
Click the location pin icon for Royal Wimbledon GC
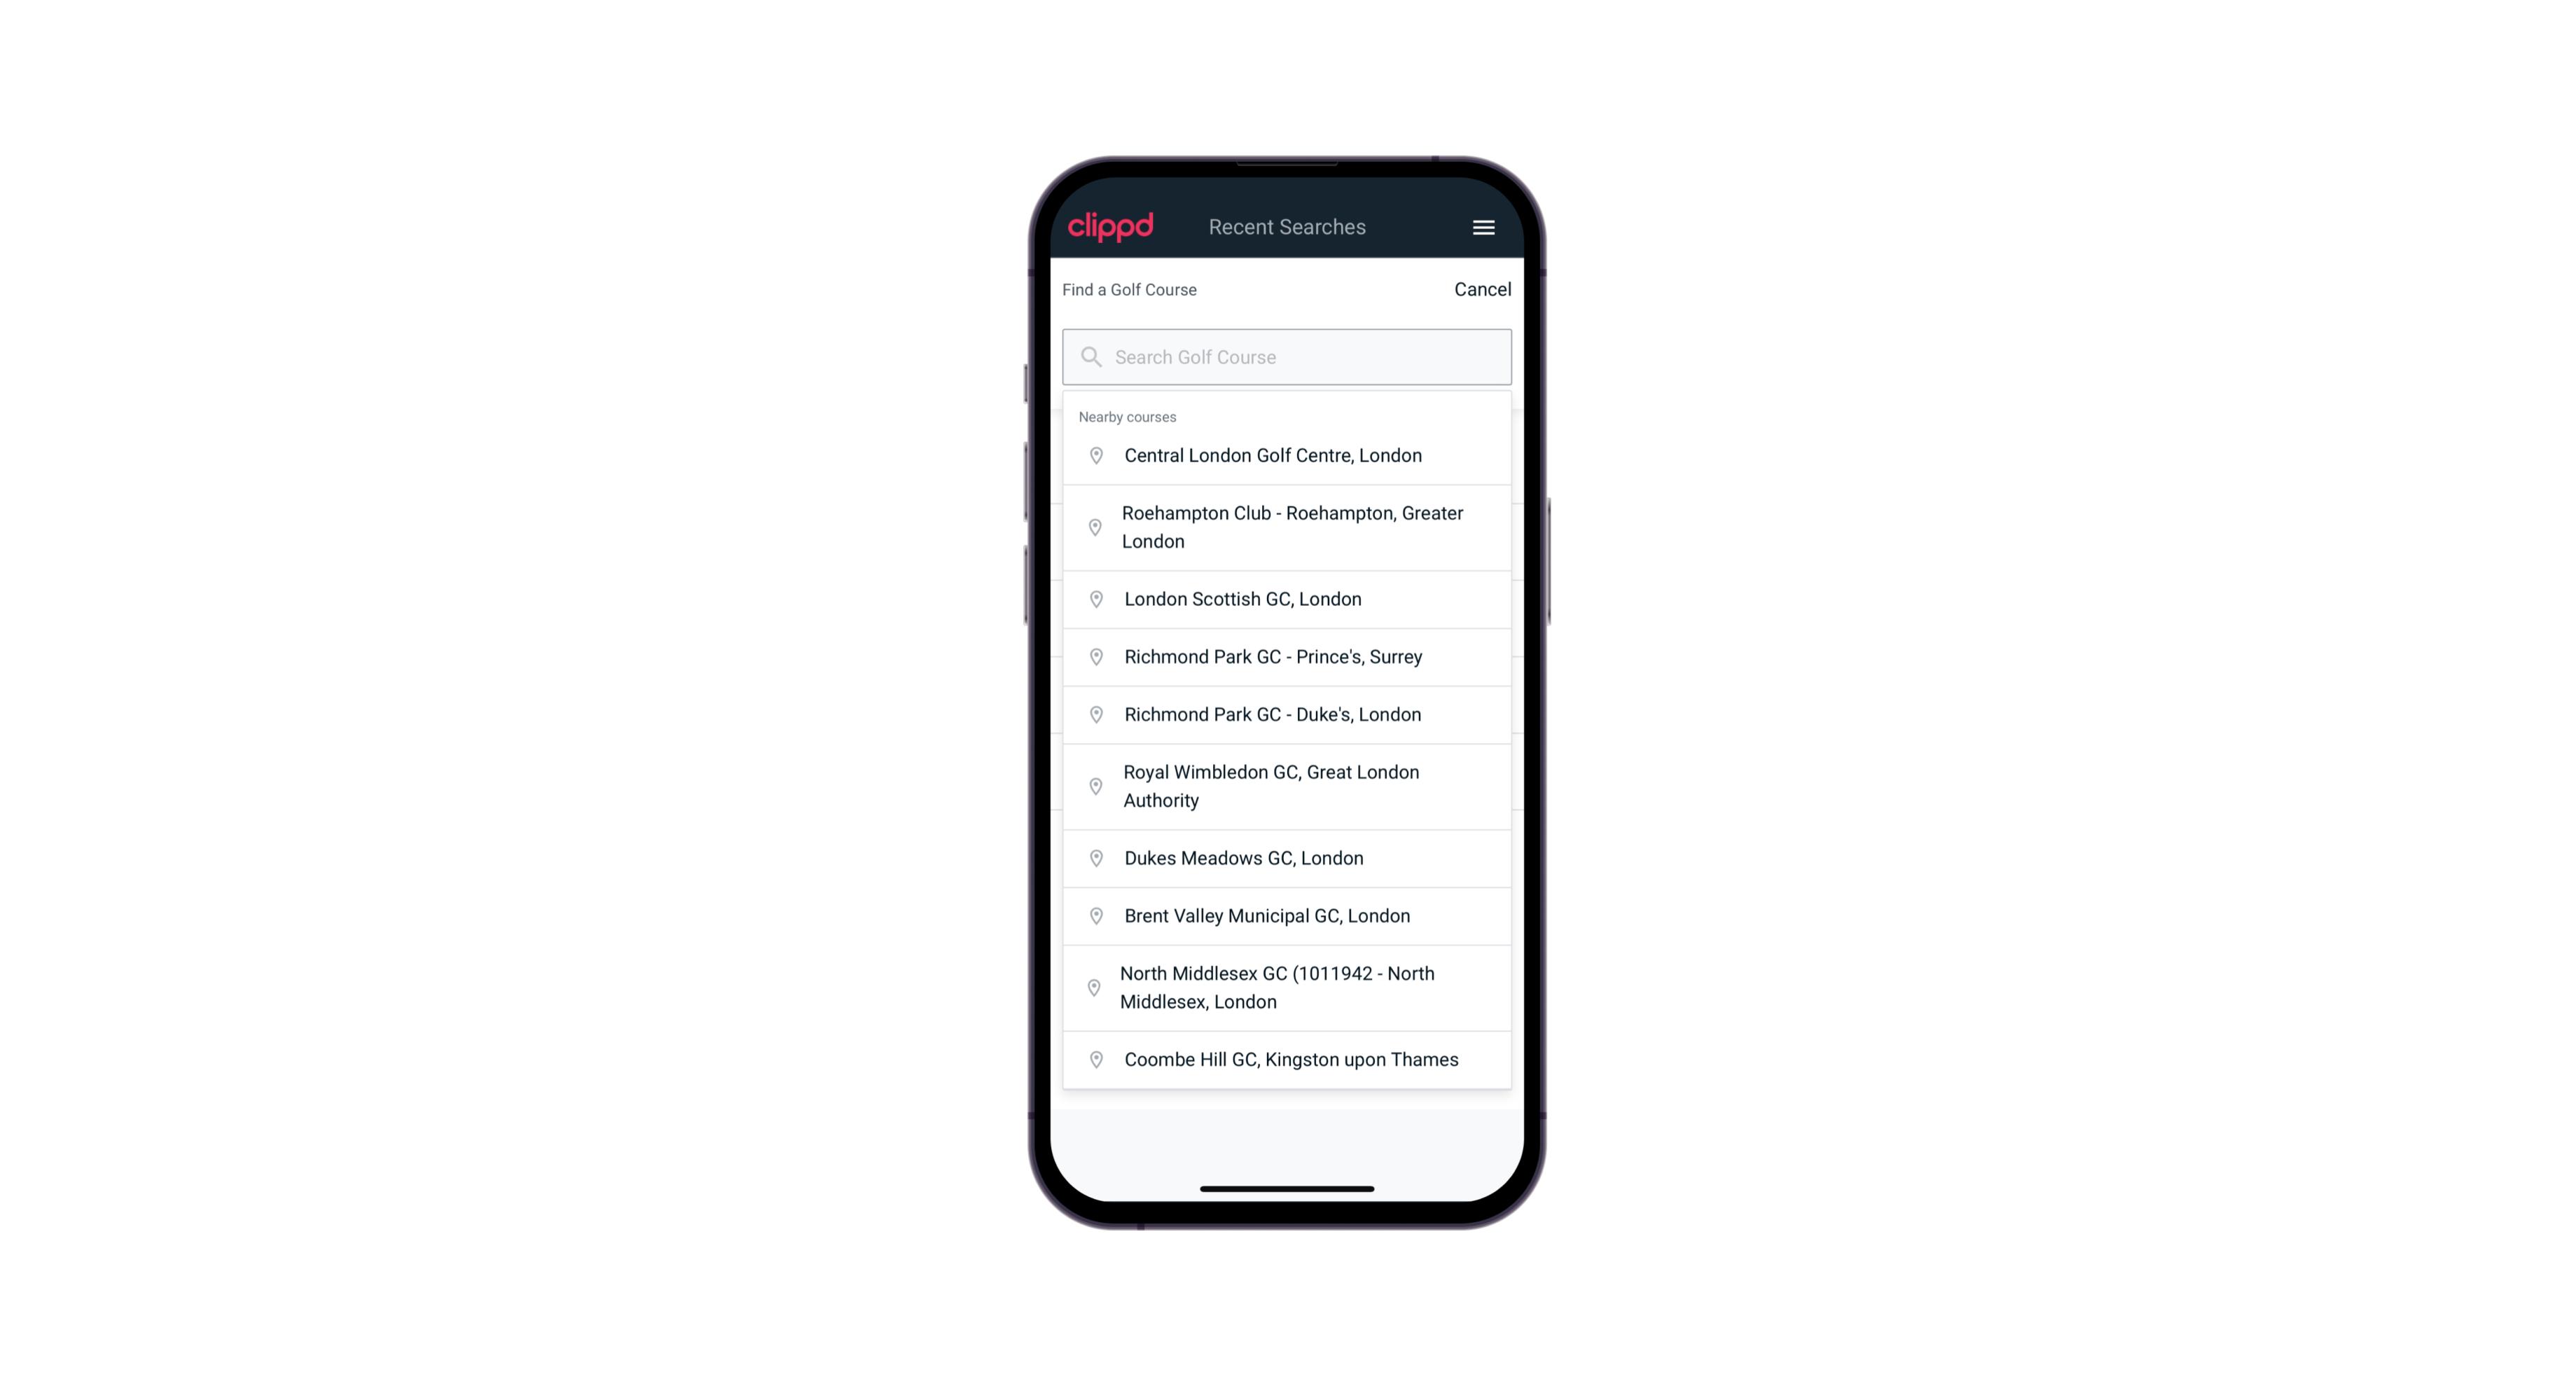[1095, 785]
